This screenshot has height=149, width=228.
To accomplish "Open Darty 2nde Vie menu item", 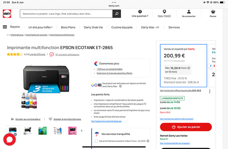I will click(x=94, y=27).
